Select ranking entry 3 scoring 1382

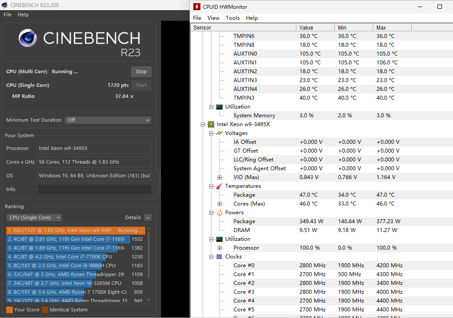(76, 248)
